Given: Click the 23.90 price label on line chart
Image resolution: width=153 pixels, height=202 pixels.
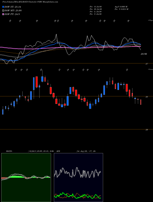Looking at the screenshot, I should coord(144,54).
